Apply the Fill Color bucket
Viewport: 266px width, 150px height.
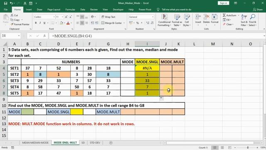click(x=62, y=23)
